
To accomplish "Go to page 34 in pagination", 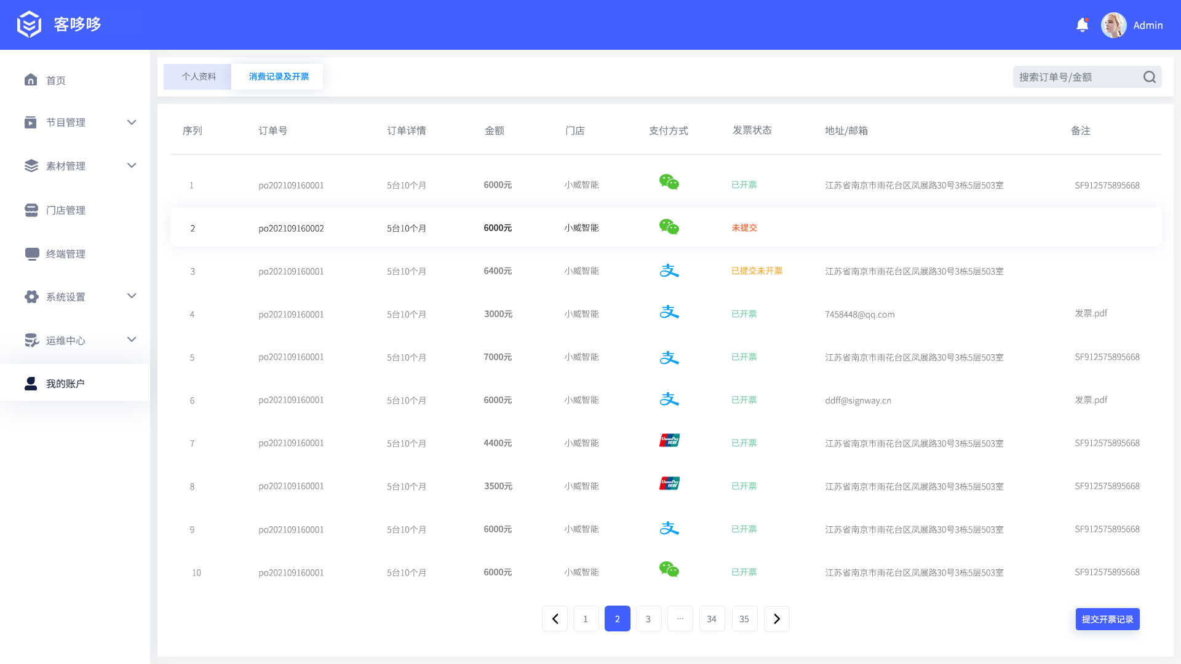I will 712,619.
